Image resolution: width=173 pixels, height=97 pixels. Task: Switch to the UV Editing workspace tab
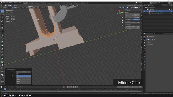pos(43,3)
